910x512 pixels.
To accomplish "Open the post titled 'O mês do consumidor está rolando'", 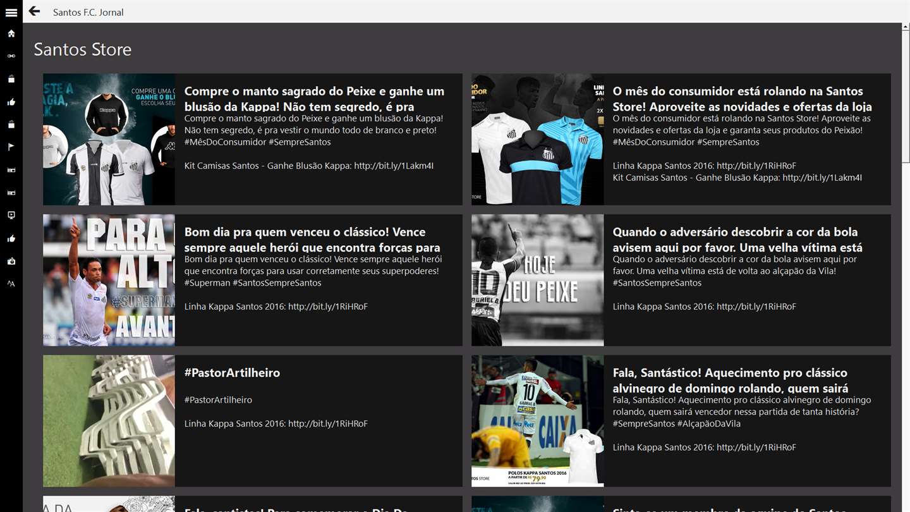I will 743,99.
